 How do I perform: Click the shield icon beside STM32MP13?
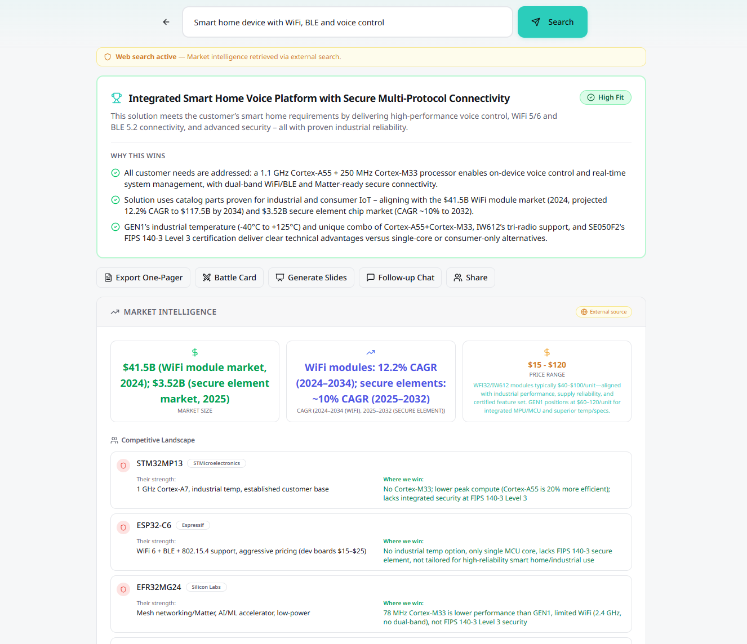(123, 466)
